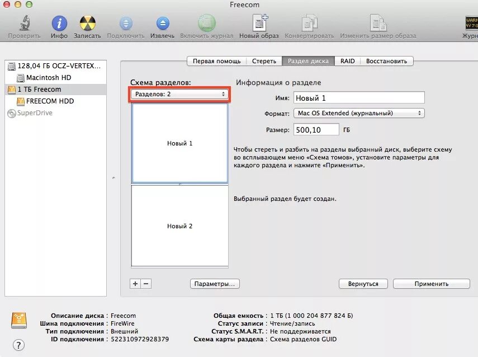This screenshot has width=478, height=357.
Task: Click the Вернуться revert button
Action: (363, 284)
